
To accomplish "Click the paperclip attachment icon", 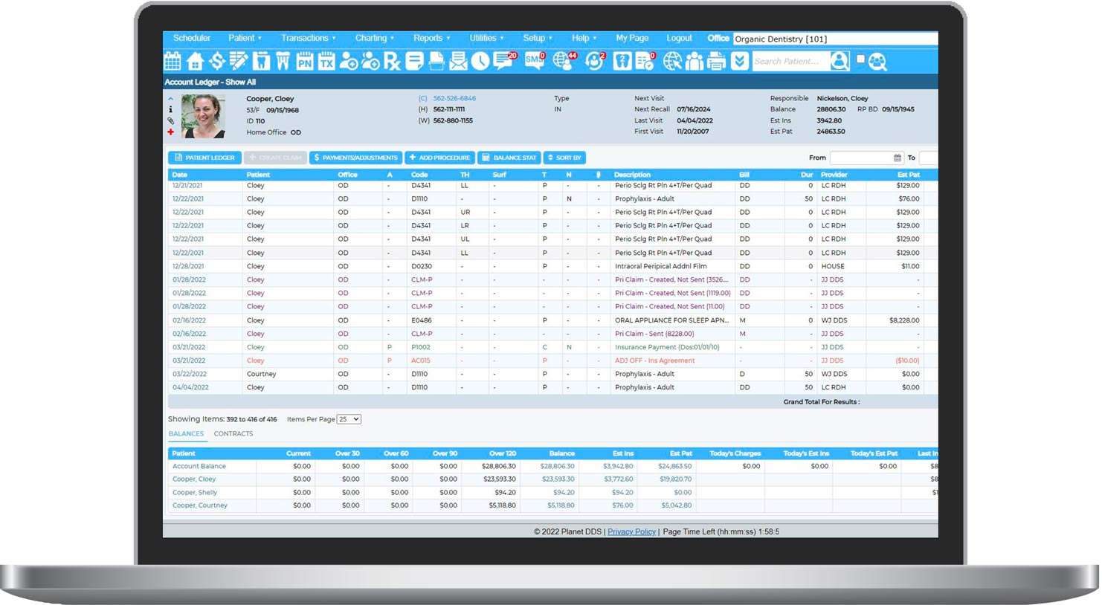I will click(170, 120).
